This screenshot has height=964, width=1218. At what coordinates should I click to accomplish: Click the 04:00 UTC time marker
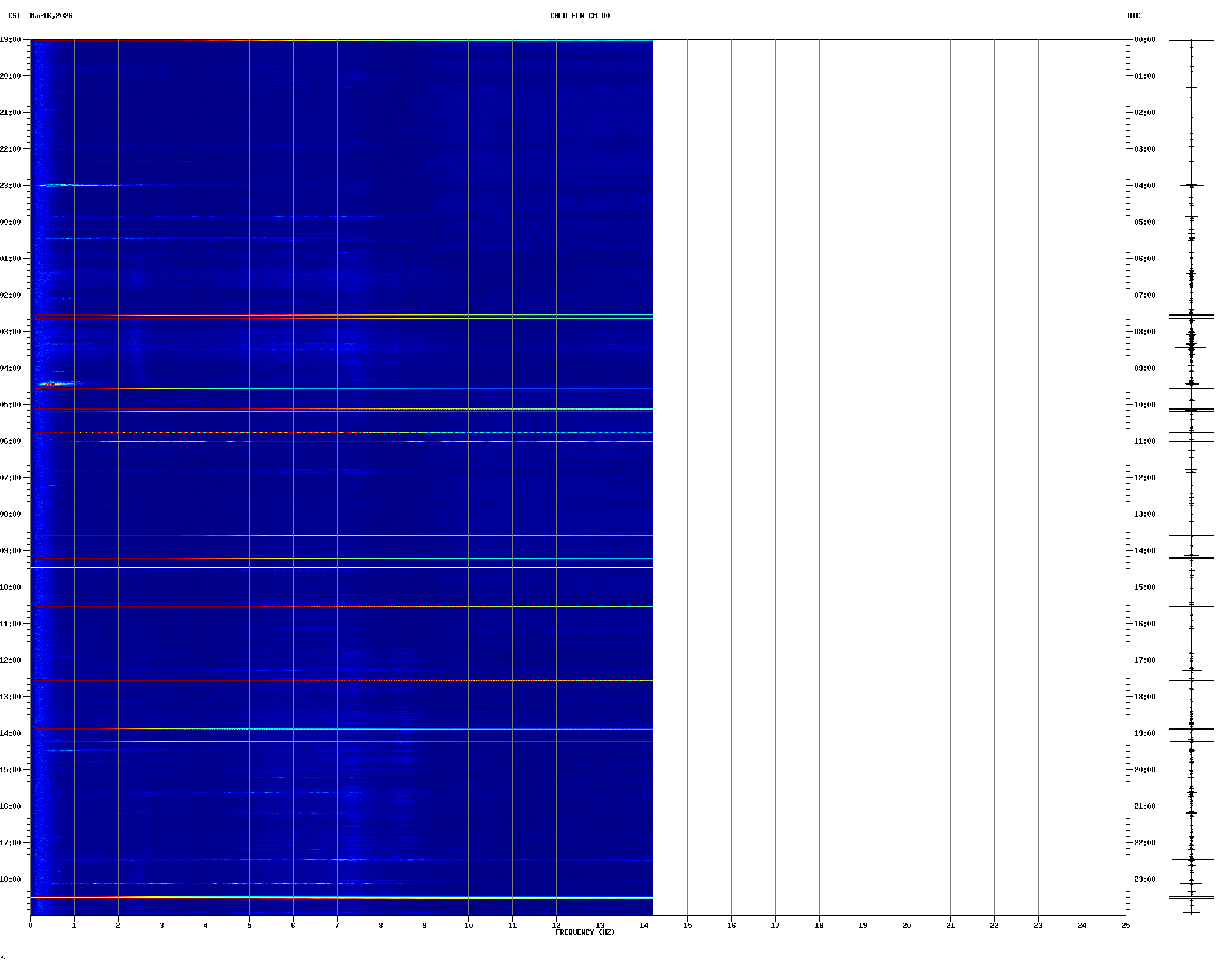tap(1144, 186)
